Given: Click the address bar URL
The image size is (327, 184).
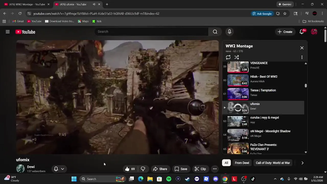Looking at the screenshot, I should tap(96, 14).
